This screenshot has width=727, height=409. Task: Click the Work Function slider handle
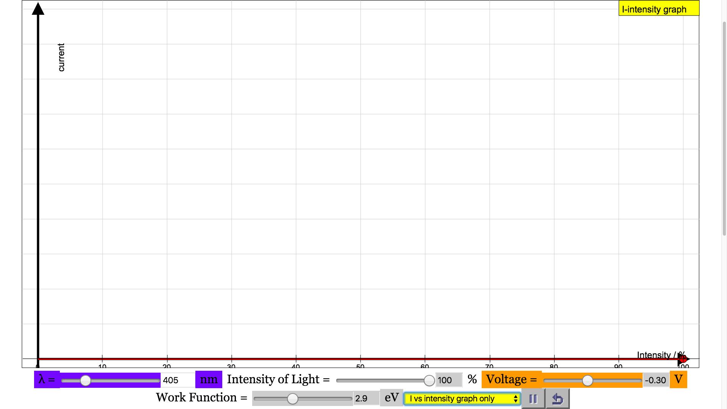(x=292, y=398)
